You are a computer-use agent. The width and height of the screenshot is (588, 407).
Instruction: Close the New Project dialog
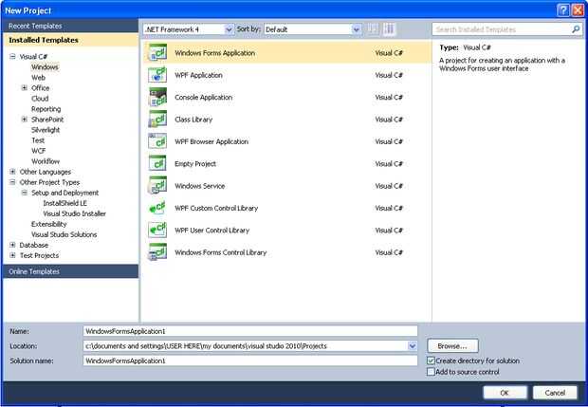pyautogui.click(x=578, y=10)
